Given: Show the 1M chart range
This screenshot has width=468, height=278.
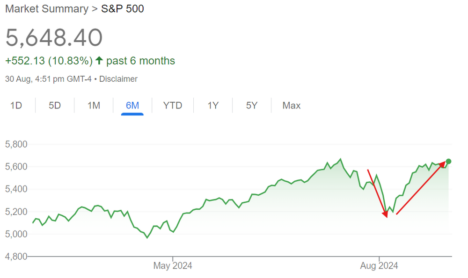Looking at the screenshot, I should (94, 106).
